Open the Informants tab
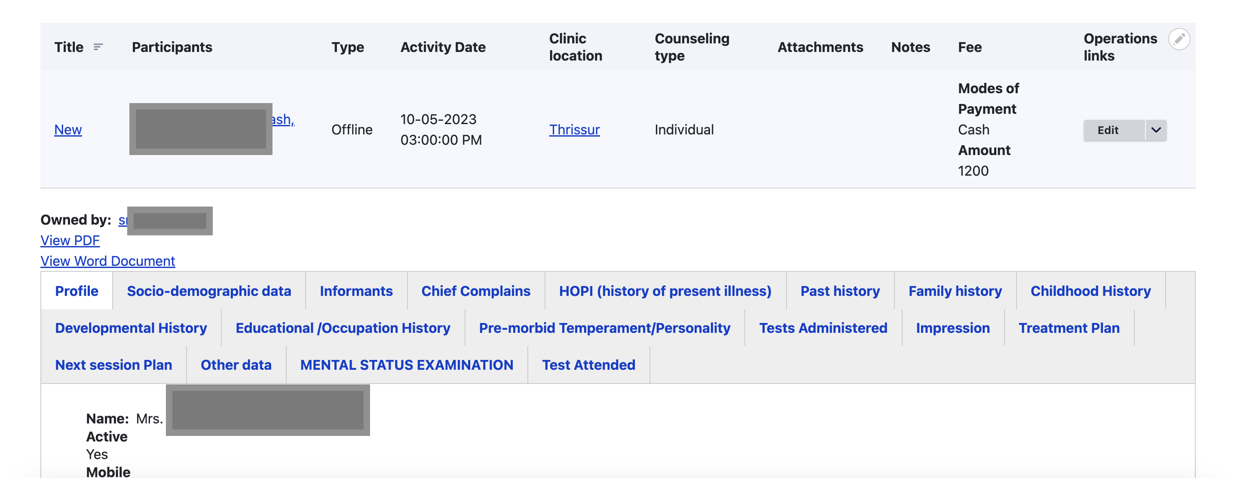This screenshot has height=478, width=1237. click(x=356, y=291)
